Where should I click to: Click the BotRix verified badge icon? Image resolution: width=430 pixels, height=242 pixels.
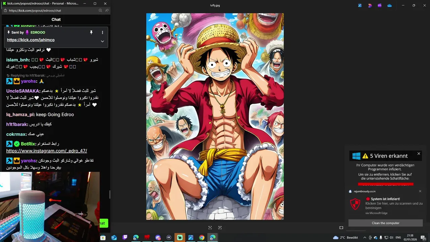(16, 144)
